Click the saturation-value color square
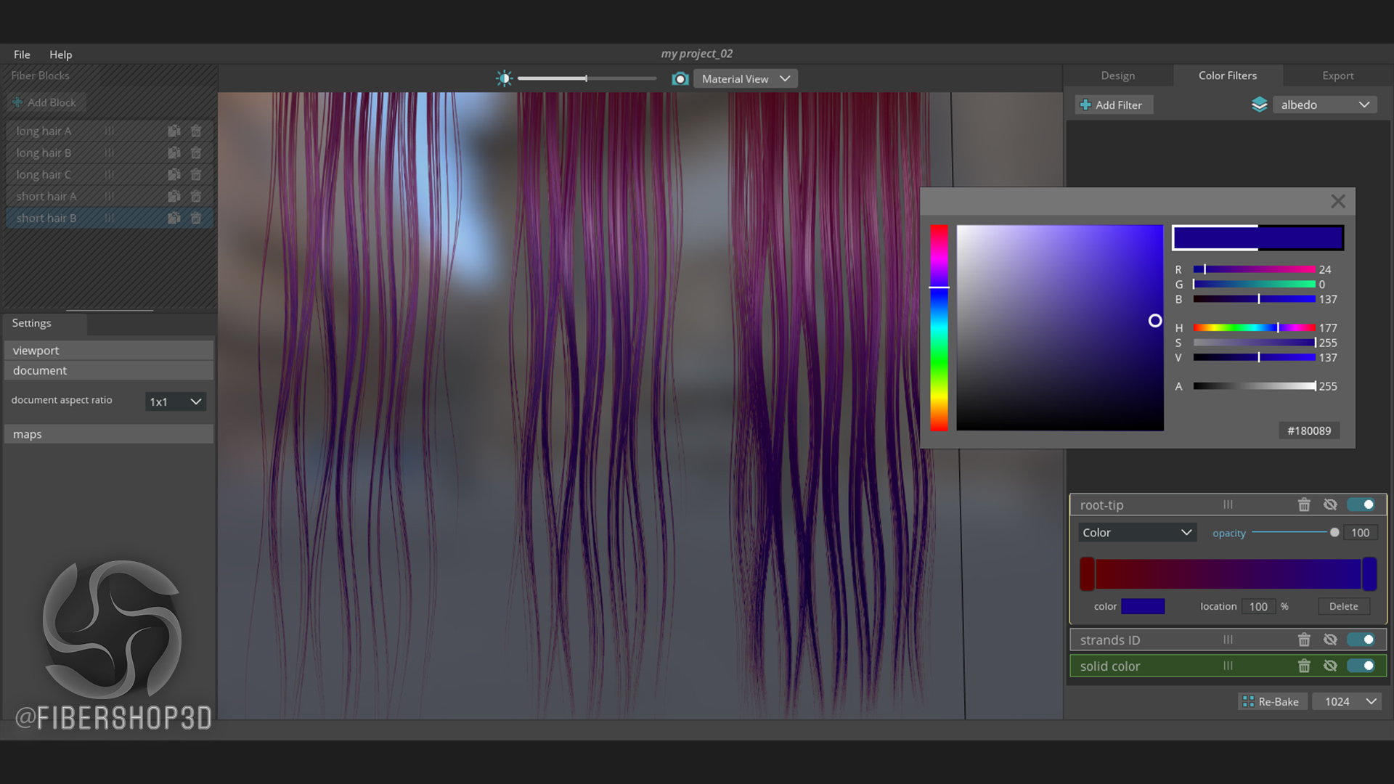Image resolution: width=1394 pixels, height=784 pixels. (x=1060, y=328)
